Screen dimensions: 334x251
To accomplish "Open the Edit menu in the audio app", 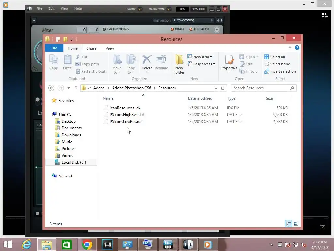I will click(51, 8).
